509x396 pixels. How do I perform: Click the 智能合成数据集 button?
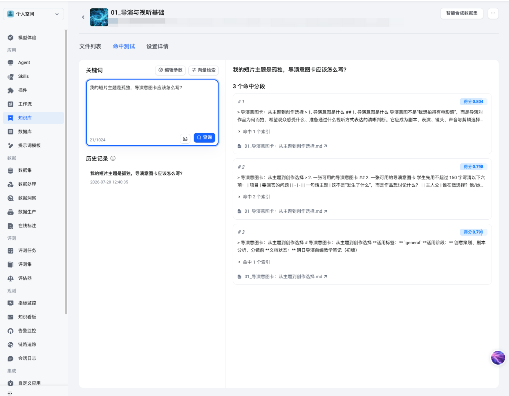[461, 13]
